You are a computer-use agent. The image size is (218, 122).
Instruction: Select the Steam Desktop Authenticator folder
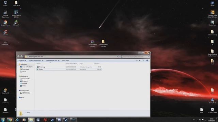pyautogui.click(x=212, y=53)
